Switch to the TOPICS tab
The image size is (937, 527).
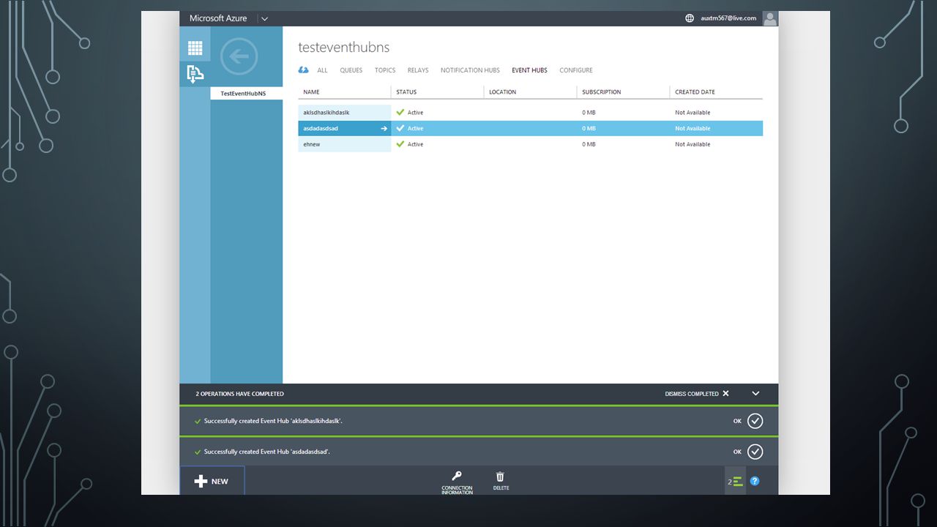(385, 70)
